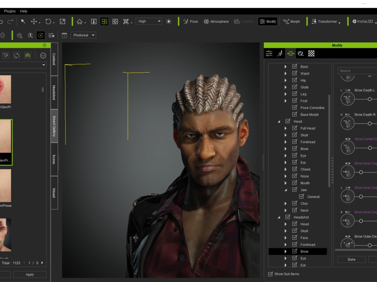The height and width of the screenshot is (282, 377).
Task: Expand the highlighted Brow node under Headshot
Action: click(x=285, y=252)
